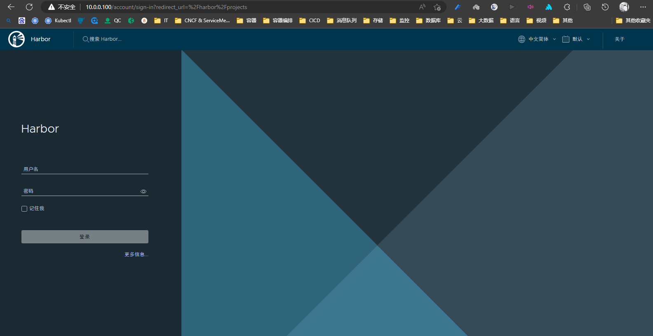
Task: Open the Kubectl bookmark
Action: pyautogui.click(x=58, y=21)
